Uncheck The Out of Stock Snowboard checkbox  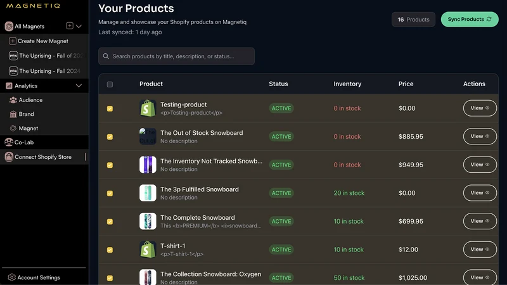point(110,137)
